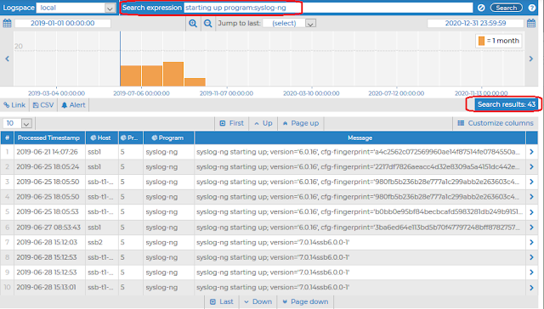Click message with fingerprint starting a4c2562c
The image size is (544, 309).
click(x=358, y=152)
